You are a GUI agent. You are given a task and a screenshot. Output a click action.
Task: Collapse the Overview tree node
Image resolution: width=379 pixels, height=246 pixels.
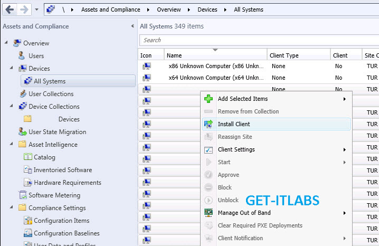coord(6,43)
